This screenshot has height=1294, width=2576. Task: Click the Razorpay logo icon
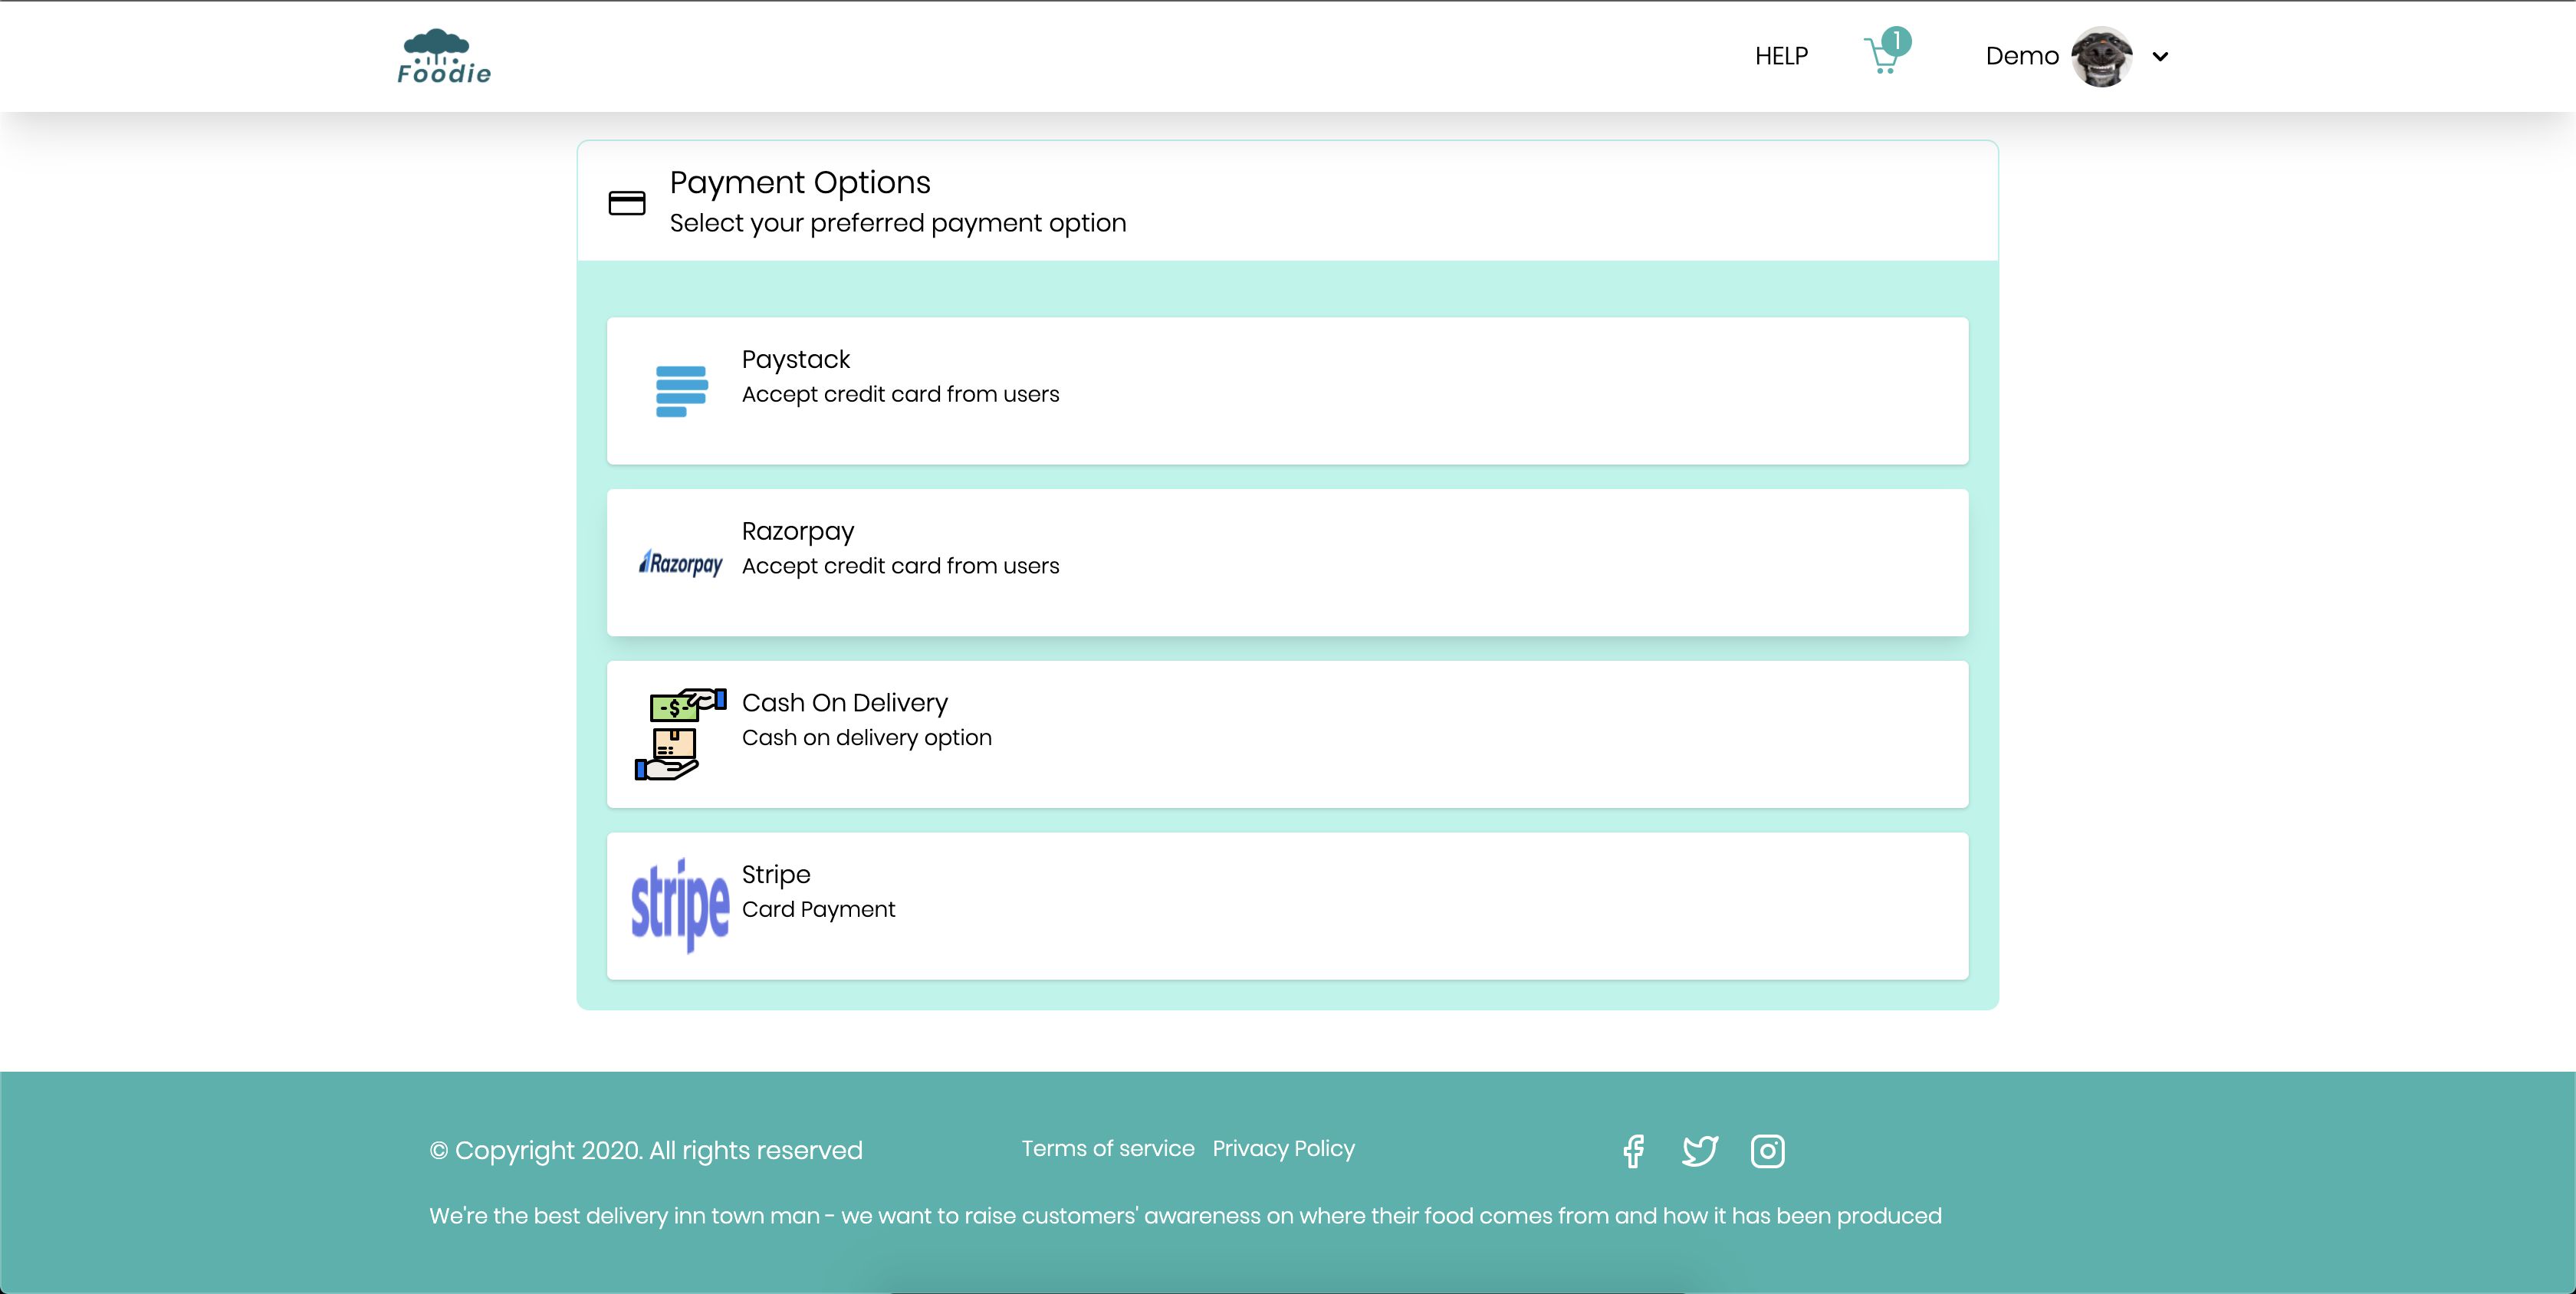coord(681,564)
